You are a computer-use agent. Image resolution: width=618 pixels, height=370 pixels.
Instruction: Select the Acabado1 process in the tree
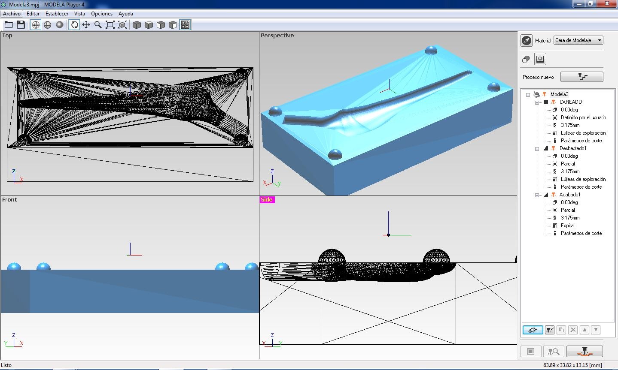569,195
